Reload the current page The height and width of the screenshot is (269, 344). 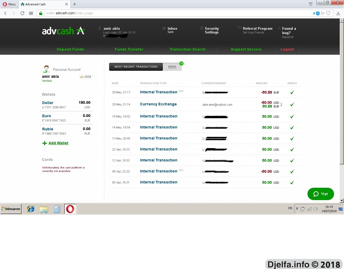22,13
